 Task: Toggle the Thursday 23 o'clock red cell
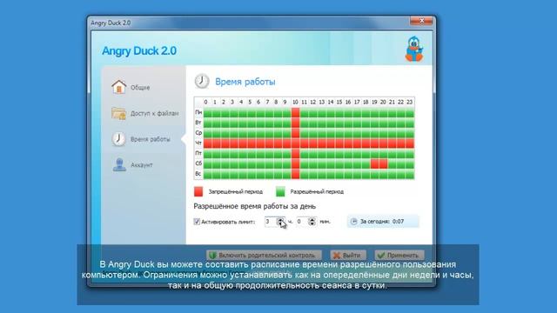point(410,143)
